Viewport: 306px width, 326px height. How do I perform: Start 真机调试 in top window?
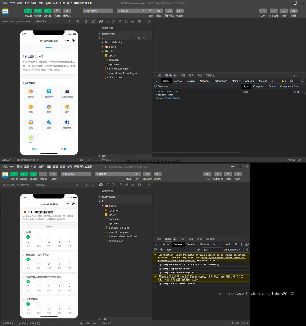[x=169, y=11]
